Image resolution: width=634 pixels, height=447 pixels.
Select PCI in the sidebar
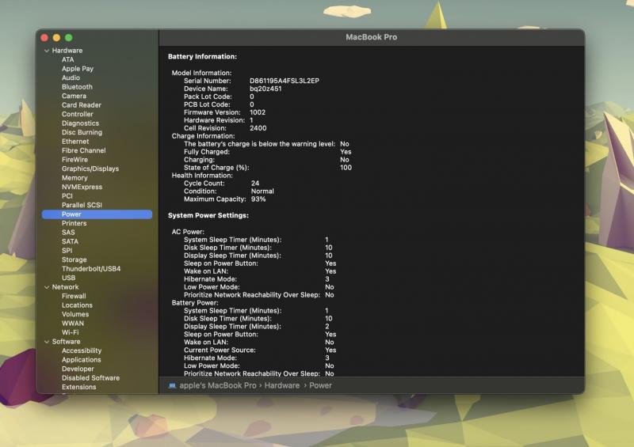pyautogui.click(x=67, y=196)
